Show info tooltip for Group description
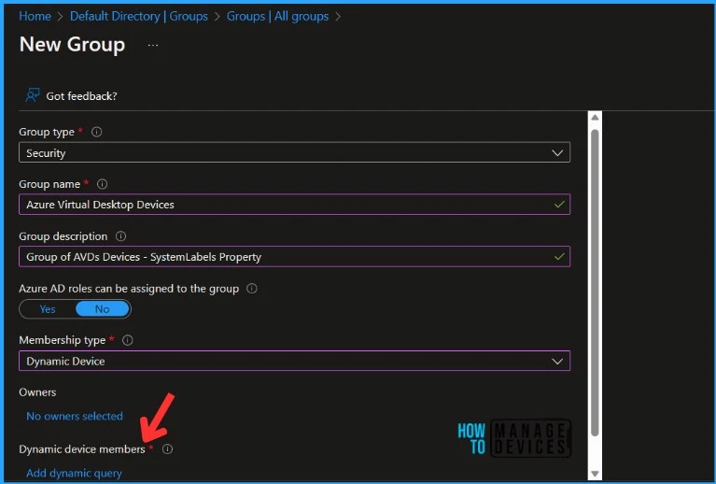716x484 pixels. (120, 236)
